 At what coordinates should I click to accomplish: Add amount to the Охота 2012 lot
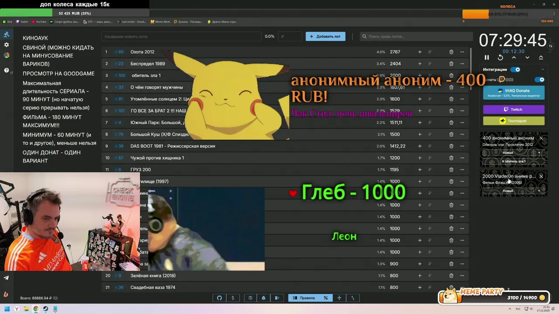(420, 52)
